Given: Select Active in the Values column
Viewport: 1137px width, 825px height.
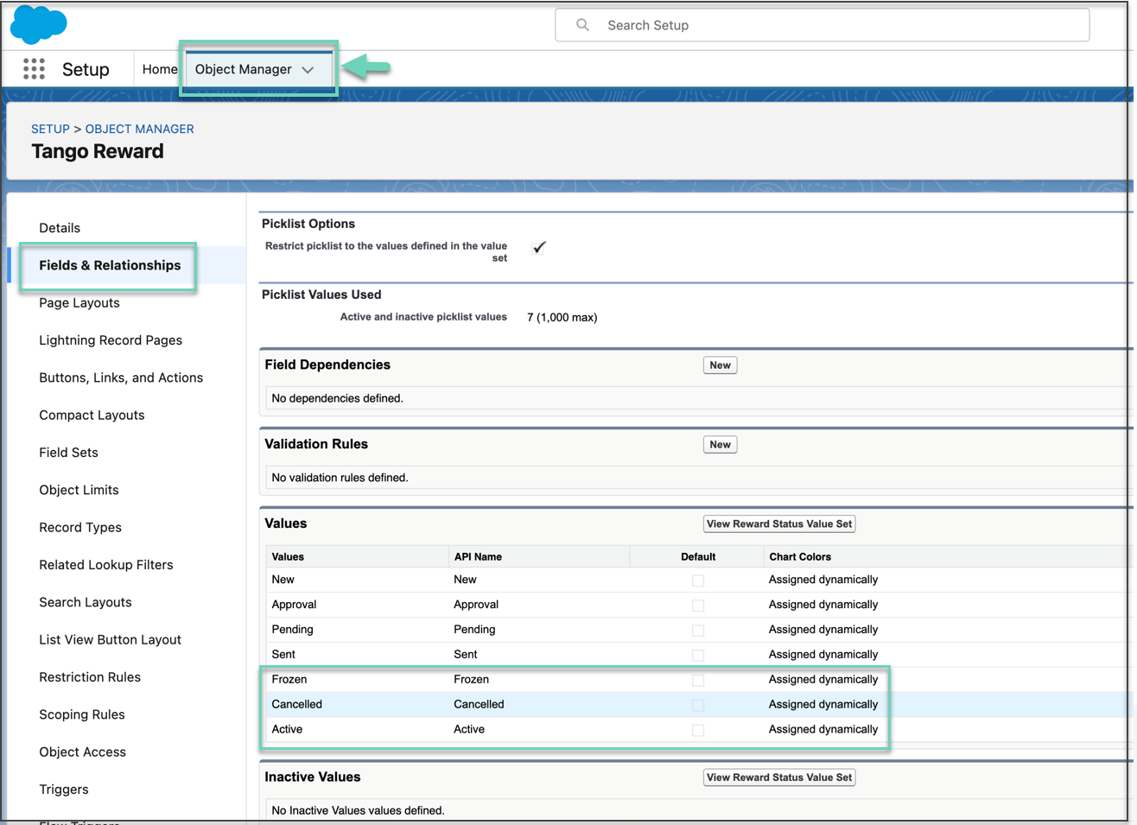Looking at the screenshot, I should click(287, 730).
